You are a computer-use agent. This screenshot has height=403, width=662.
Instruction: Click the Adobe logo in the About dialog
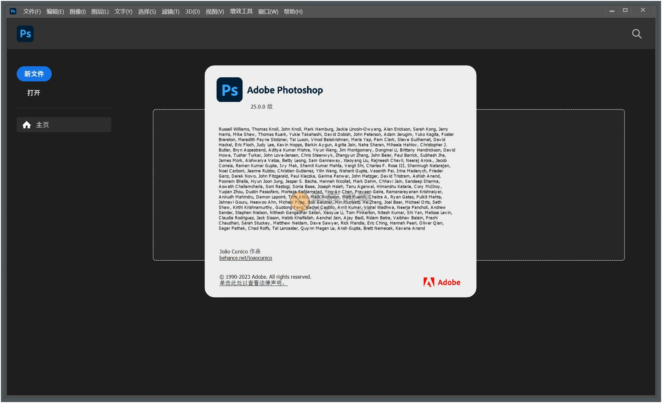click(x=441, y=282)
